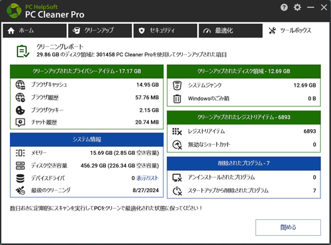
Task: Close the PC Cleaner Pro window
Action: click(324, 7)
